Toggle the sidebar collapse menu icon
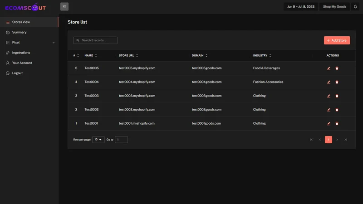Viewport: 363px width, 204px height. click(64, 6)
